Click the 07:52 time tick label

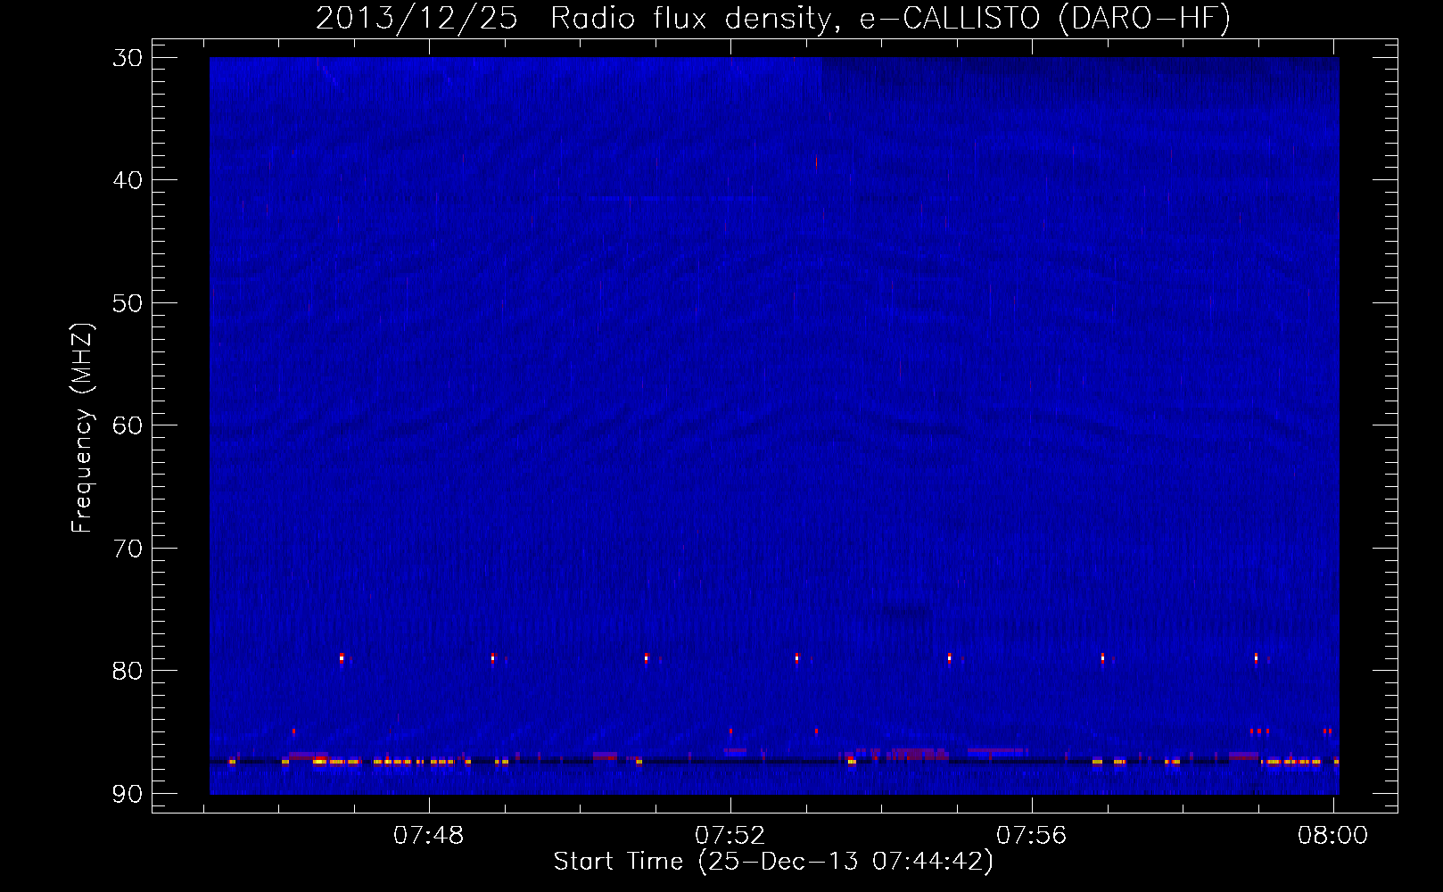click(x=730, y=836)
